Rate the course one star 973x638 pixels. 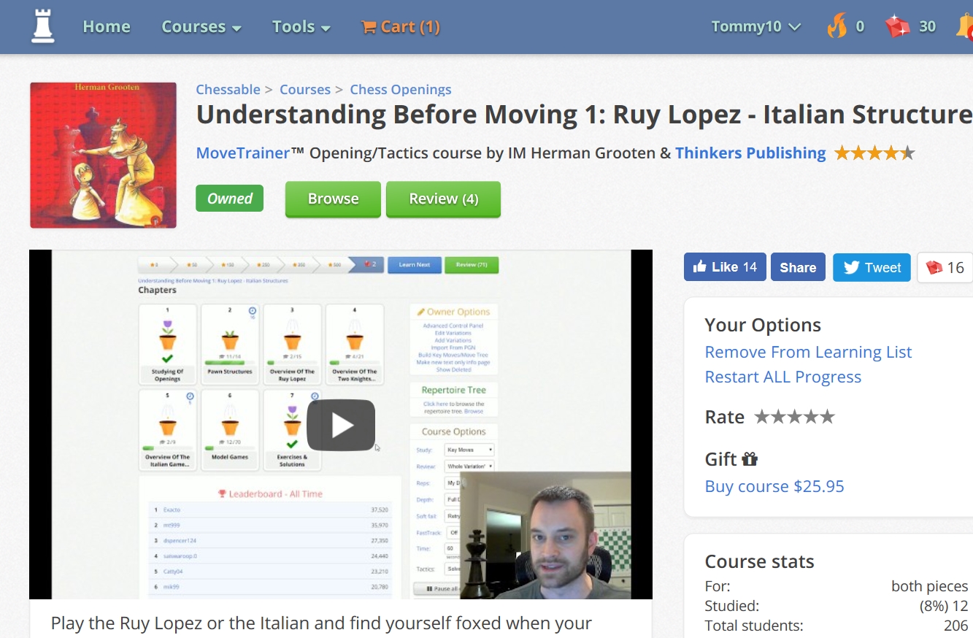[x=762, y=417]
